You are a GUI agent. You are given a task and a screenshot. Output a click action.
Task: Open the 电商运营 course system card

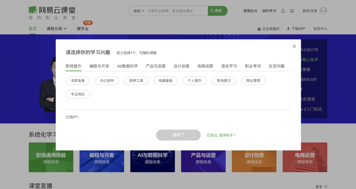click(305, 157)
